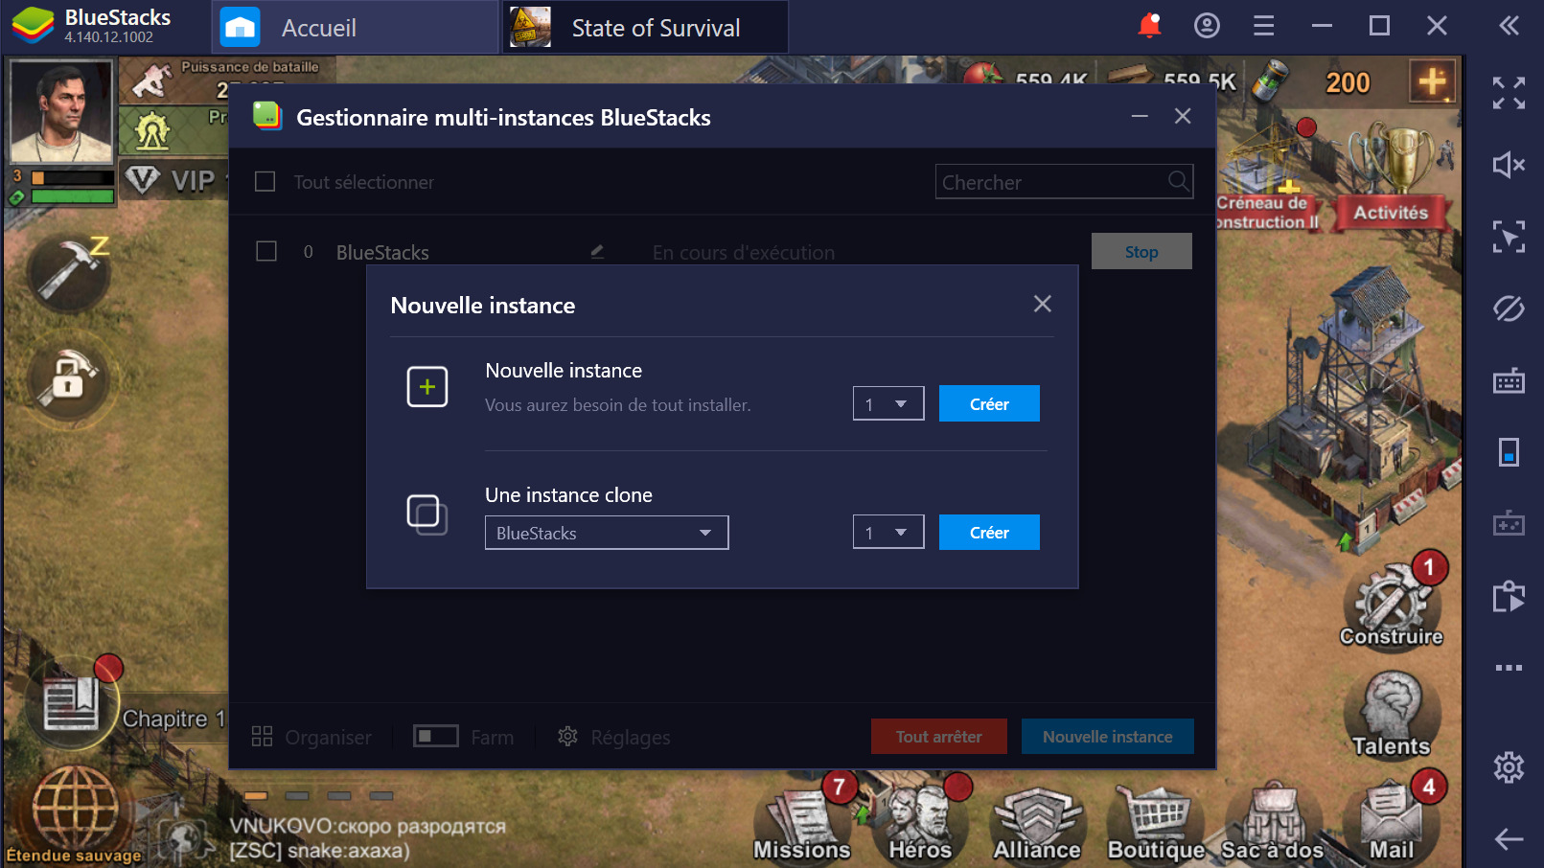Image resolution: width=1544 pixels, height=868 pixels.
Task: Close the multi-instance manager window
Action: click(x=1183, y=116)
